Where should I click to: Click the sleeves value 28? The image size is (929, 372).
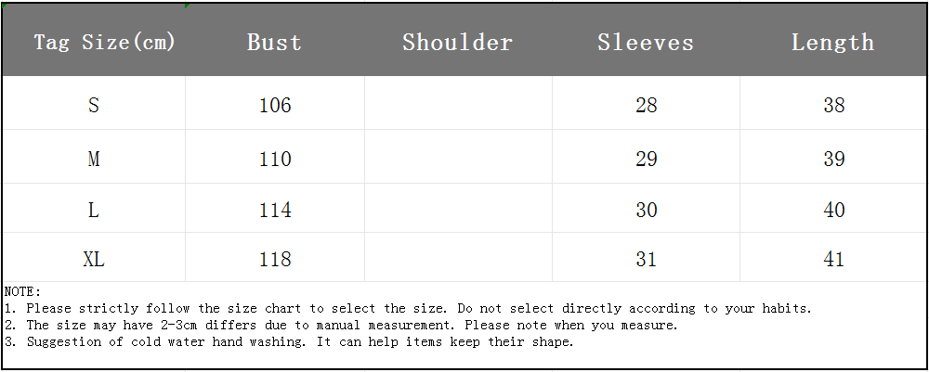[647, 106]
